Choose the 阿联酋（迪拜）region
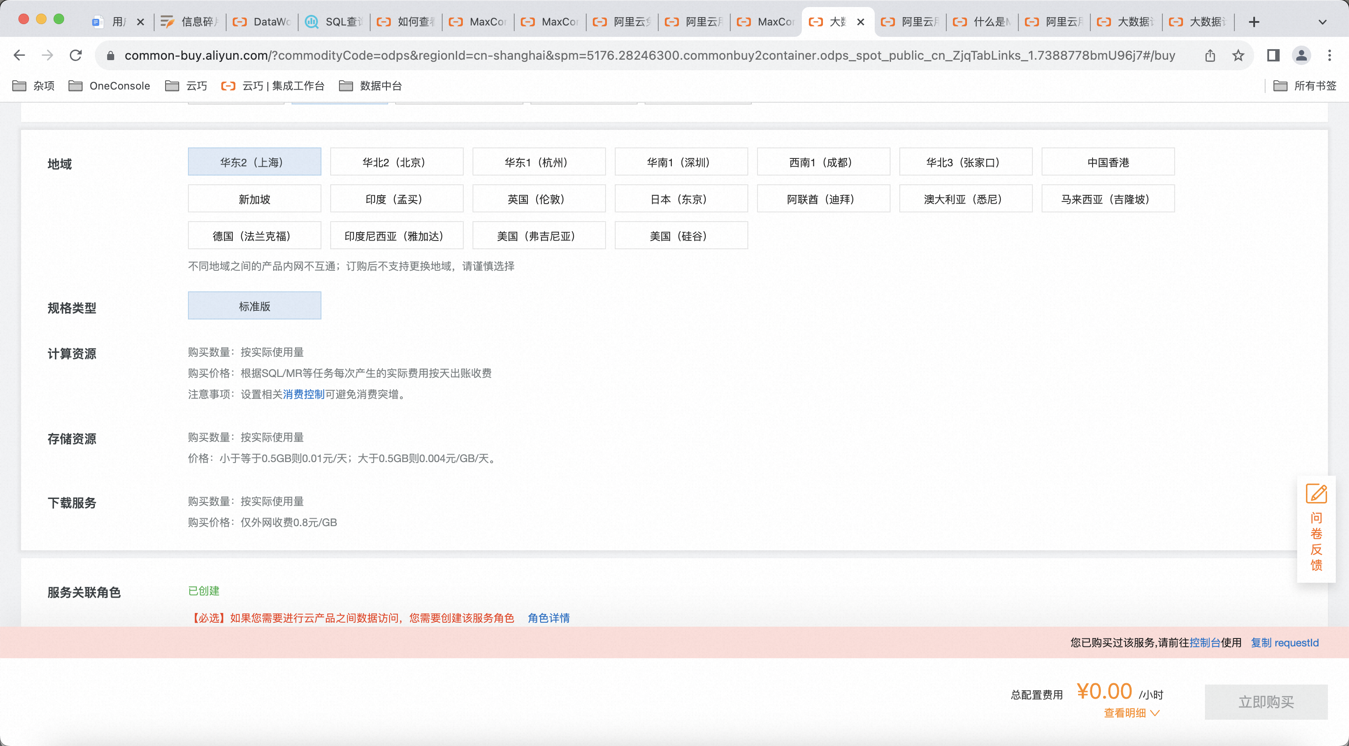 point(824,198)
